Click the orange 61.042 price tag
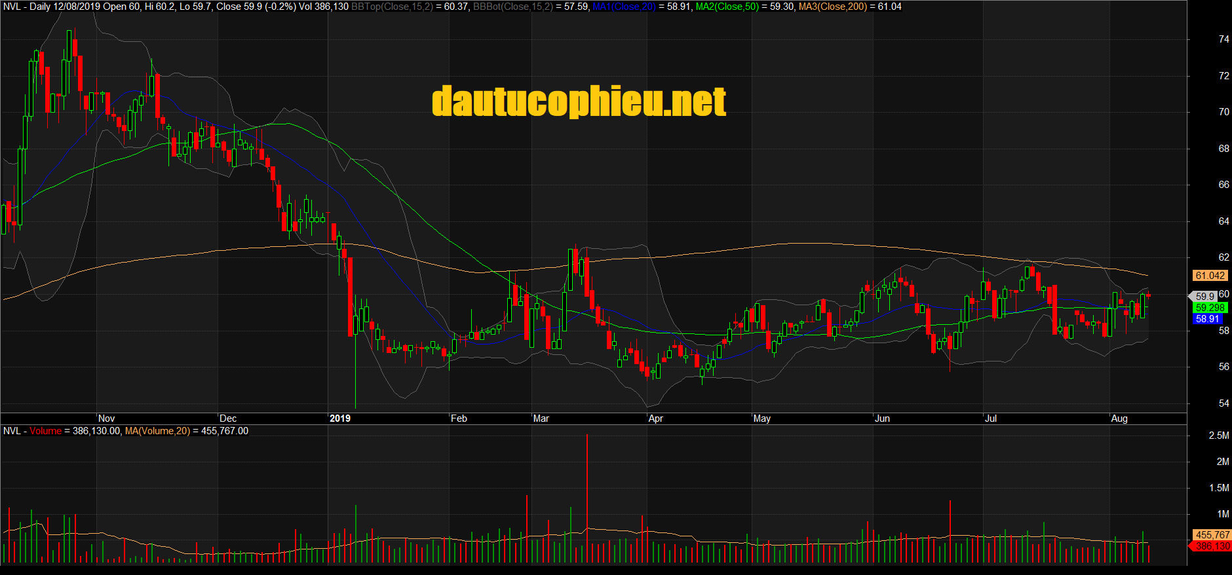The height and width of the screenshot is (575, 1232). tap(1210, 276)
